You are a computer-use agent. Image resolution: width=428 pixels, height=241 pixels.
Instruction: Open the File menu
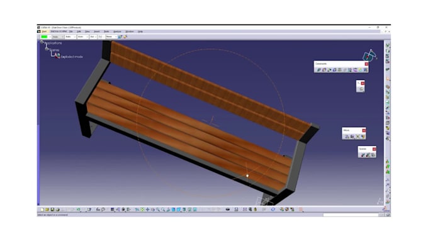pyautogui.click(x=71, y=31)
